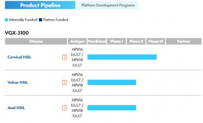
Task: Open the Anal HSIL link
Action: tap(16, 108)
